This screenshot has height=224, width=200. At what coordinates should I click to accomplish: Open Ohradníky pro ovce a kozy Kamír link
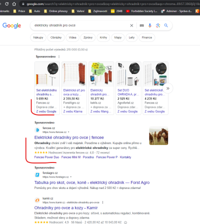(66, 208)
